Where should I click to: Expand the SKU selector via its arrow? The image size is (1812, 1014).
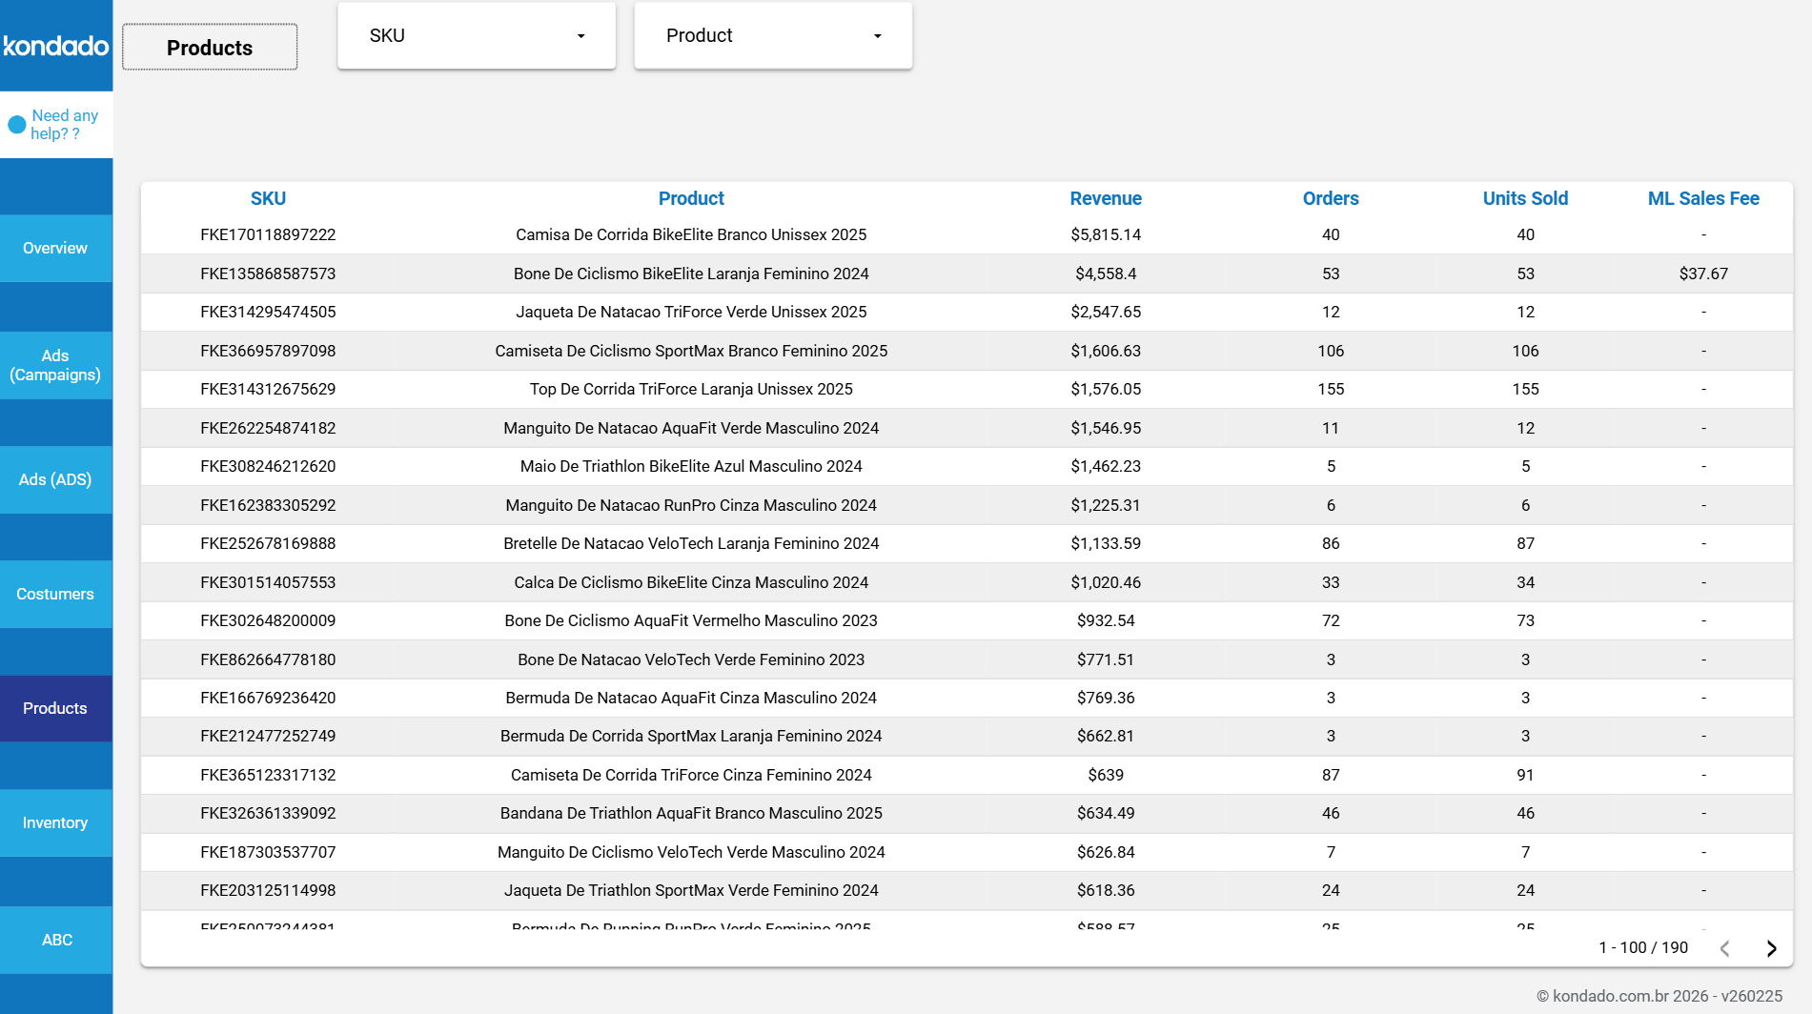click(x=580, y=36)
